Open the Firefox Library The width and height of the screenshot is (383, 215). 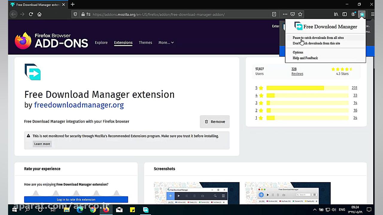[x=336, y=14]
